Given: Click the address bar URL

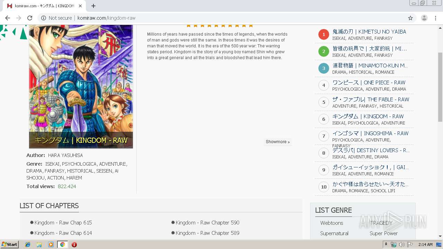Looking at the screenshot, I should [x=107, y=18].
